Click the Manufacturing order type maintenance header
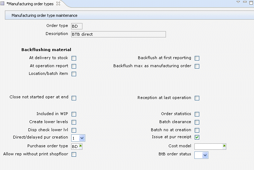The image size is (254, 170). 45,15
